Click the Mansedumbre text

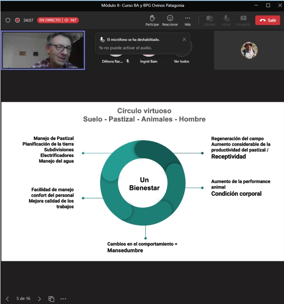125,250
